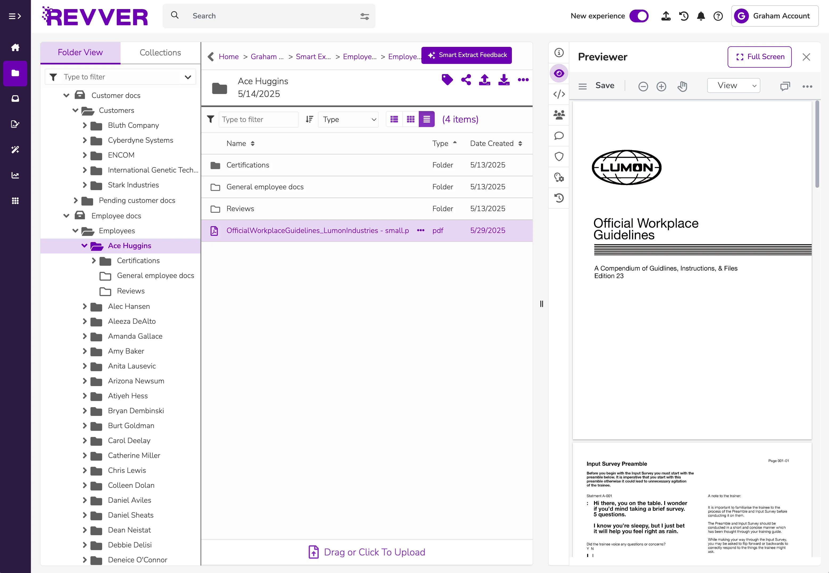
Task: Click the Home breadcrumb link
Action: click(229, 57)
